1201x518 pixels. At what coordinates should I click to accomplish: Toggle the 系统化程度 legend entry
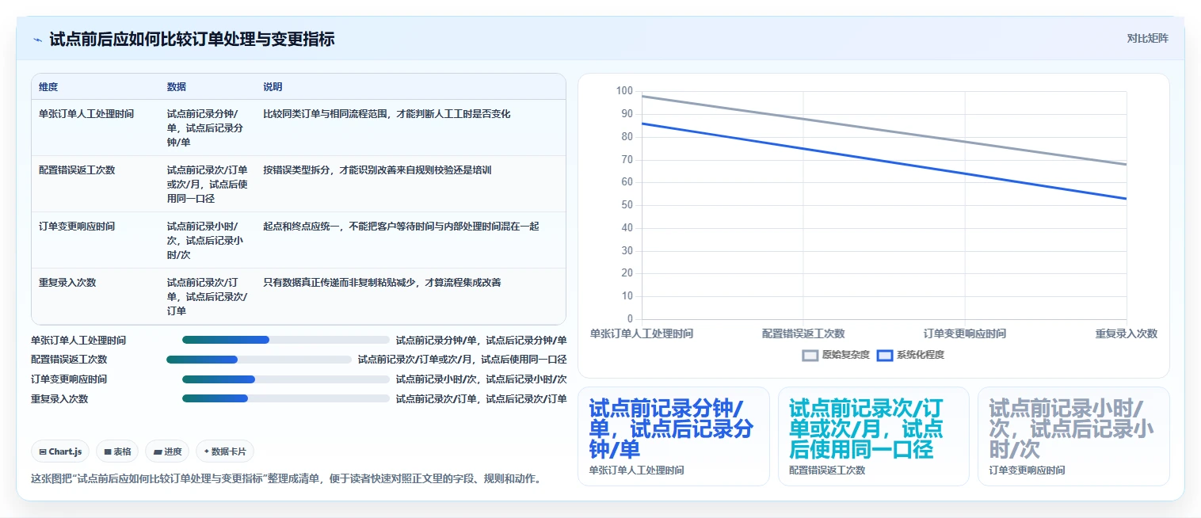910,355
